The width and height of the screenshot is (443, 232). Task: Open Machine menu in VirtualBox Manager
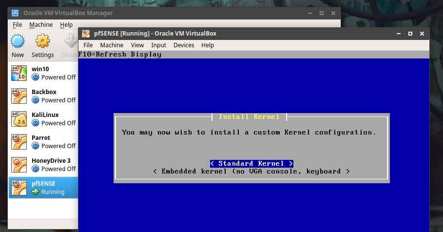41,24
